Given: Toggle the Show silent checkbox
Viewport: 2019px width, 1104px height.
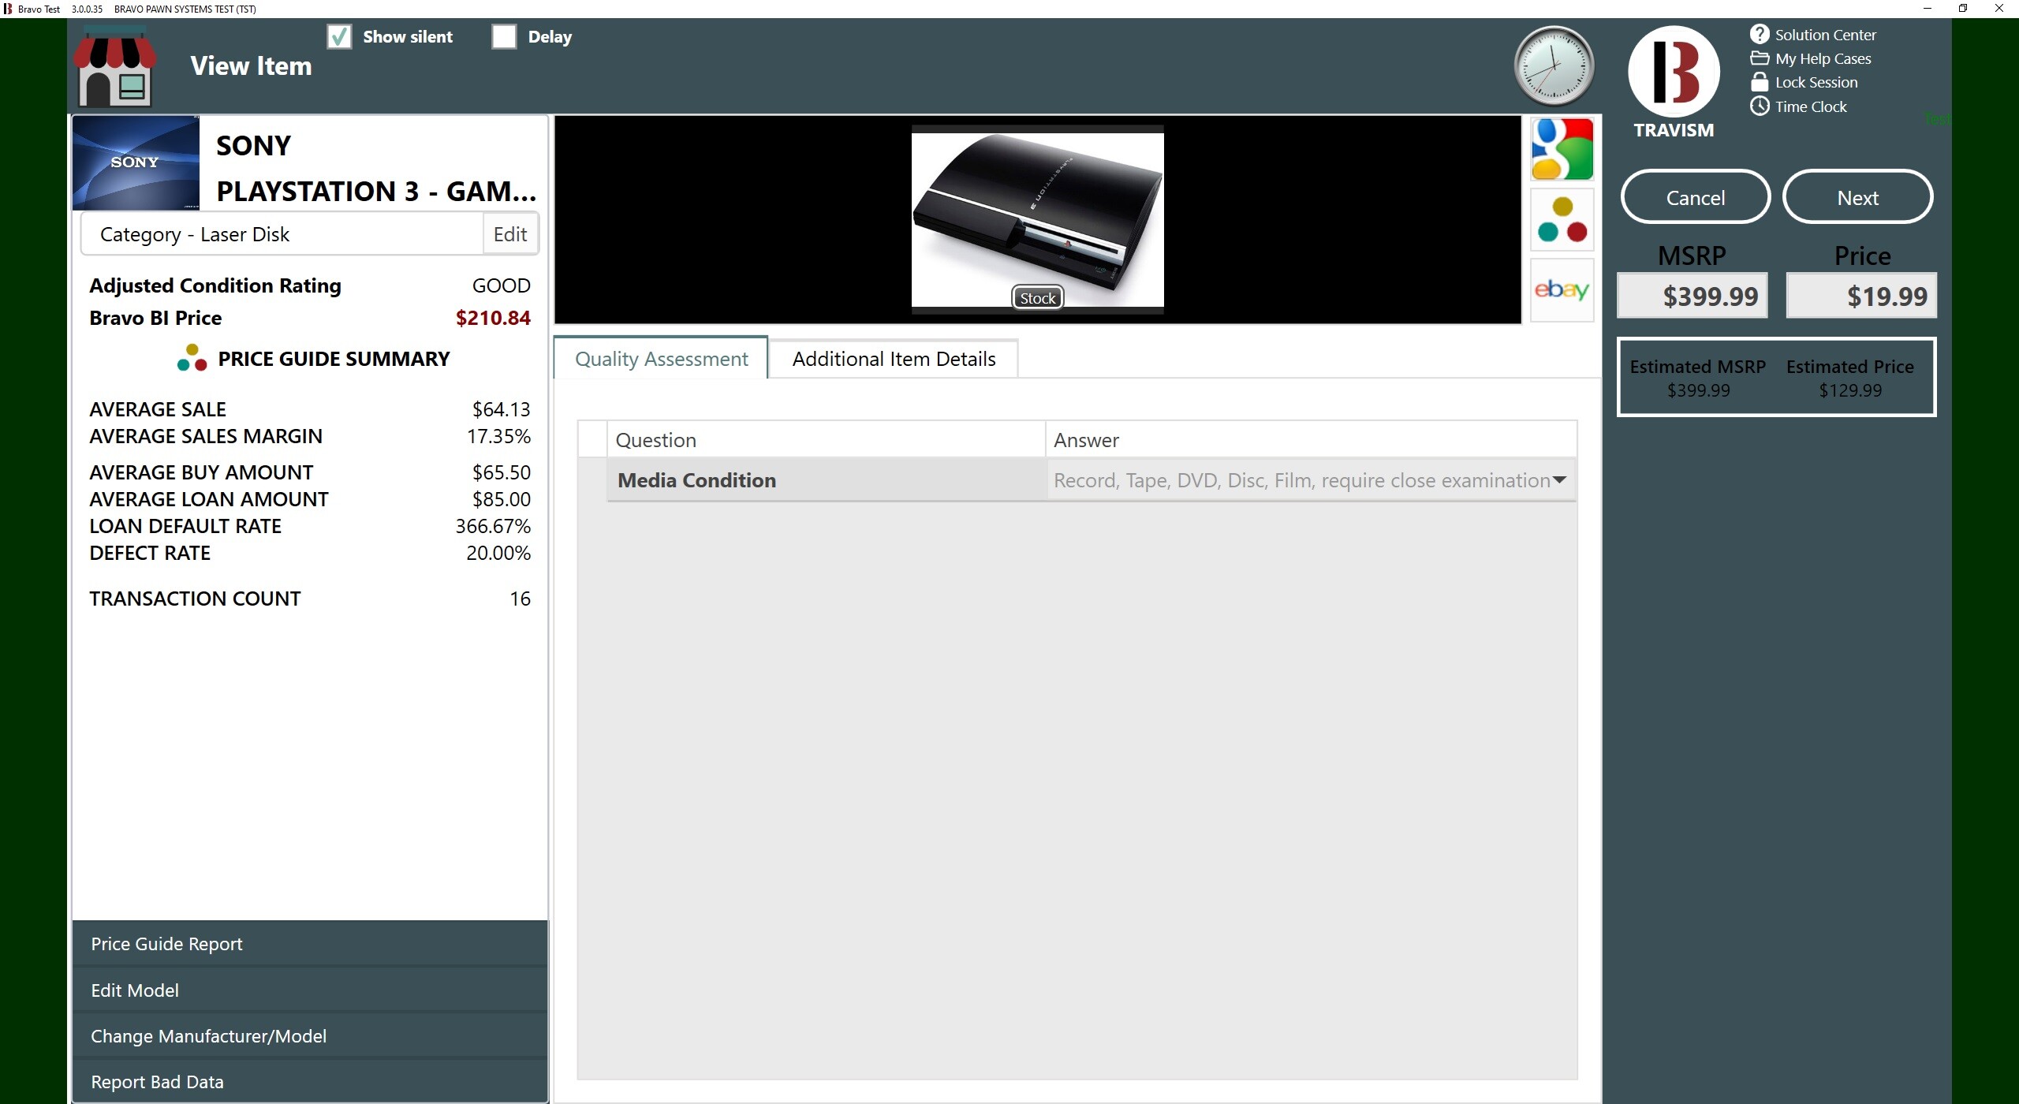Looking at the screenshot, I should point(339,36).
